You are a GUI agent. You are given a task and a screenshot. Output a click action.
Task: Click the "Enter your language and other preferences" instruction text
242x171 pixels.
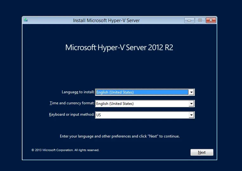(119, 136)
